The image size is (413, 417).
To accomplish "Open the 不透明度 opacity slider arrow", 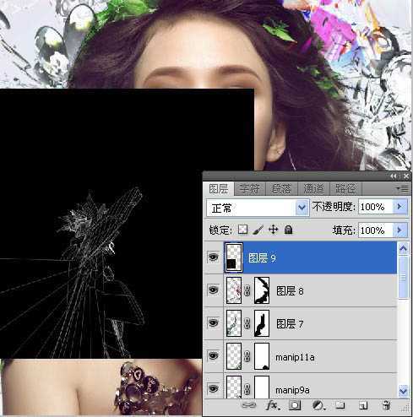I will coord(400,207).
